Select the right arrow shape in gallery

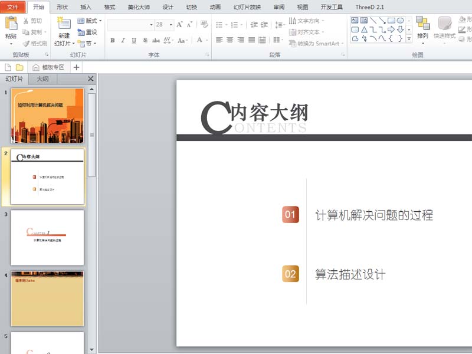(391, 29)
